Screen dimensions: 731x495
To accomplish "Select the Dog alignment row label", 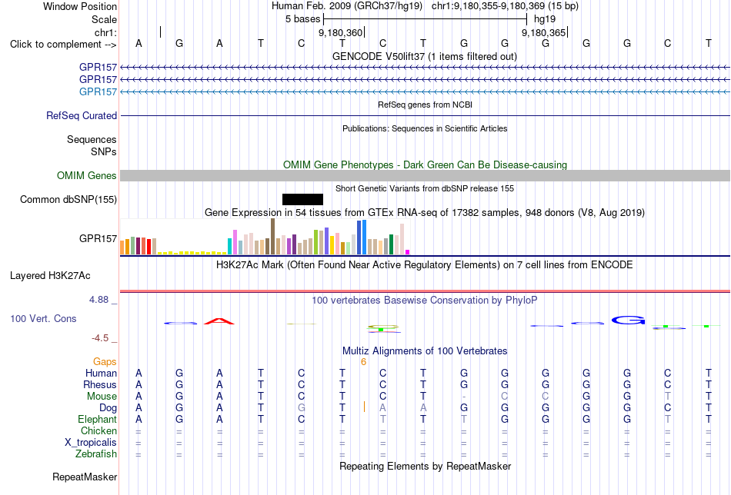I will click(x=108, y=408).
